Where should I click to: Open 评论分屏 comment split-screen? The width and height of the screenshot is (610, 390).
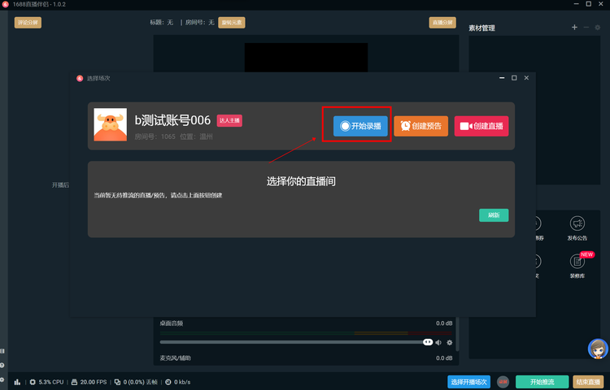click(28, 23)
